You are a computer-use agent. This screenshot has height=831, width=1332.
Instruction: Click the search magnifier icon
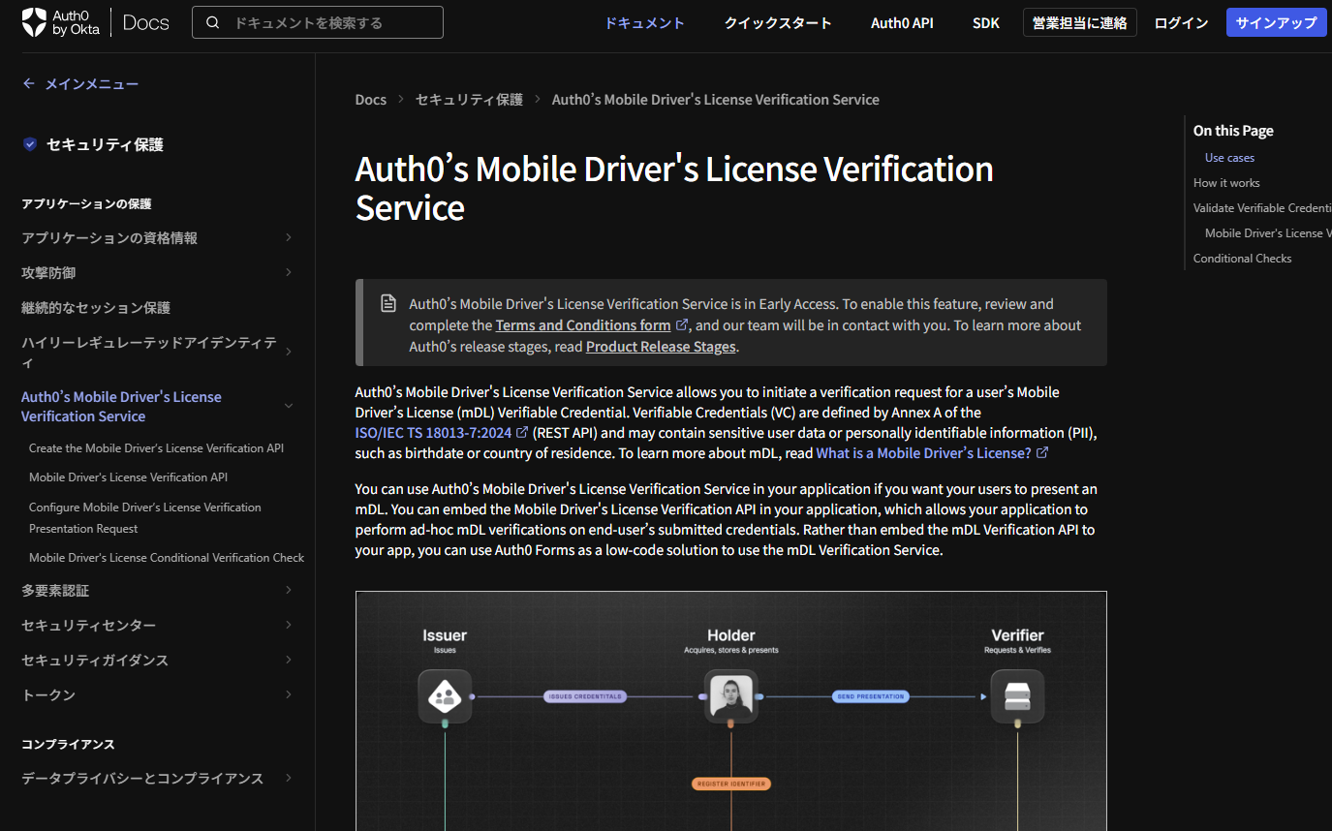pos(213,21)
